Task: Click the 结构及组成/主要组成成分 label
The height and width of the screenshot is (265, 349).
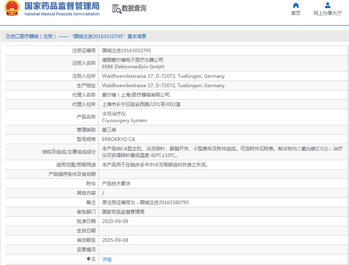Action: coord(69,152)
